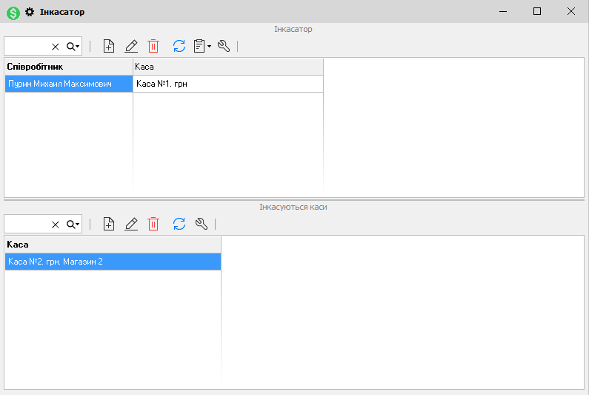Viewport: 589px width, 395px height.
Task: Delete selected item in Інкасуються каси panel
Action: [x=153, y=224]
